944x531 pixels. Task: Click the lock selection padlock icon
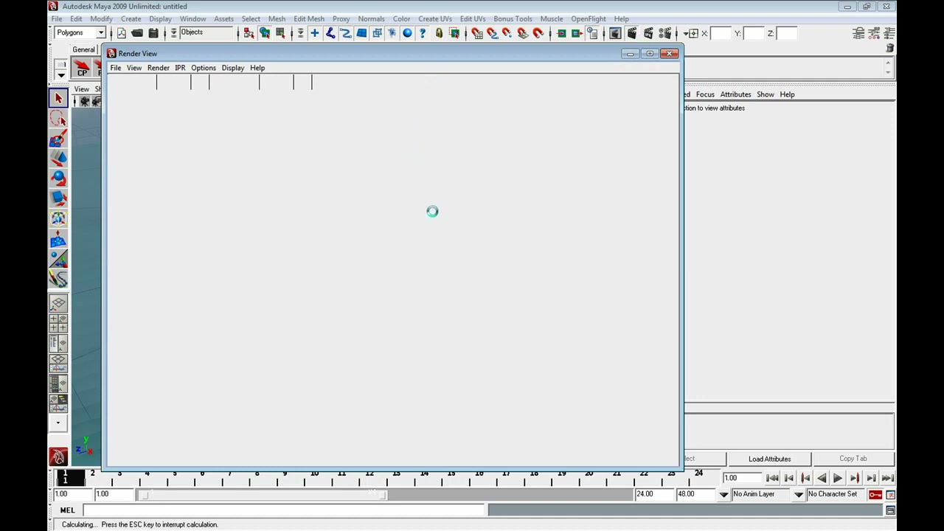point(439,33)
